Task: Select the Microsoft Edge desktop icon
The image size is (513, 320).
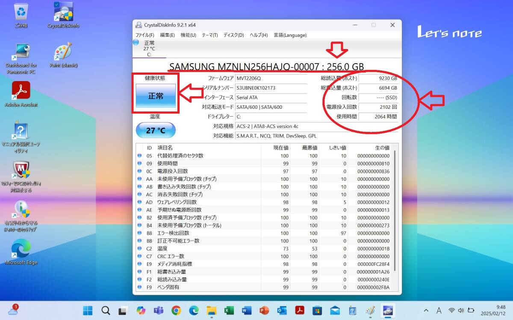Action: point(21,252)
